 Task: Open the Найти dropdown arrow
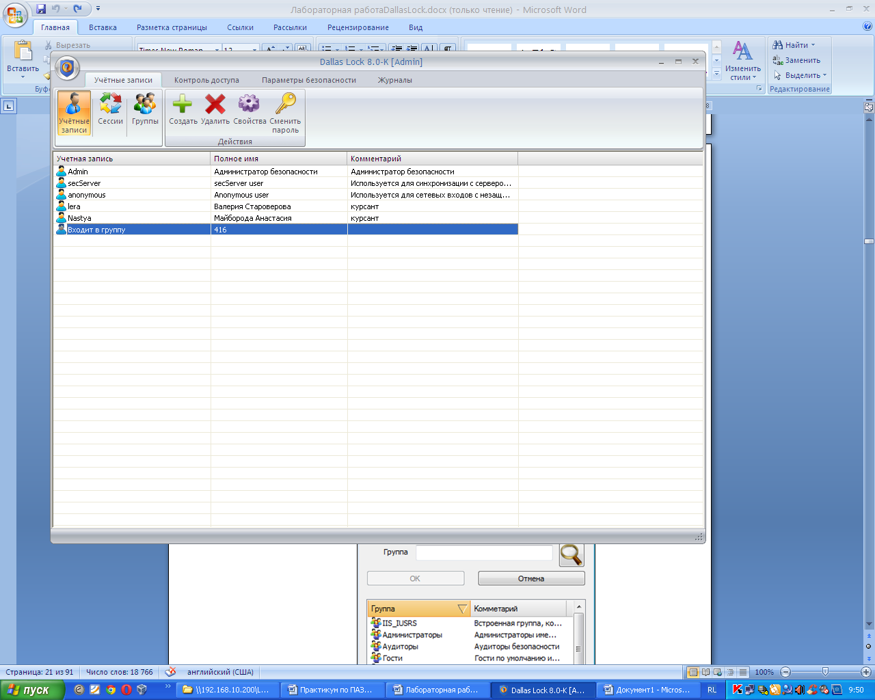tap(813, 45)
